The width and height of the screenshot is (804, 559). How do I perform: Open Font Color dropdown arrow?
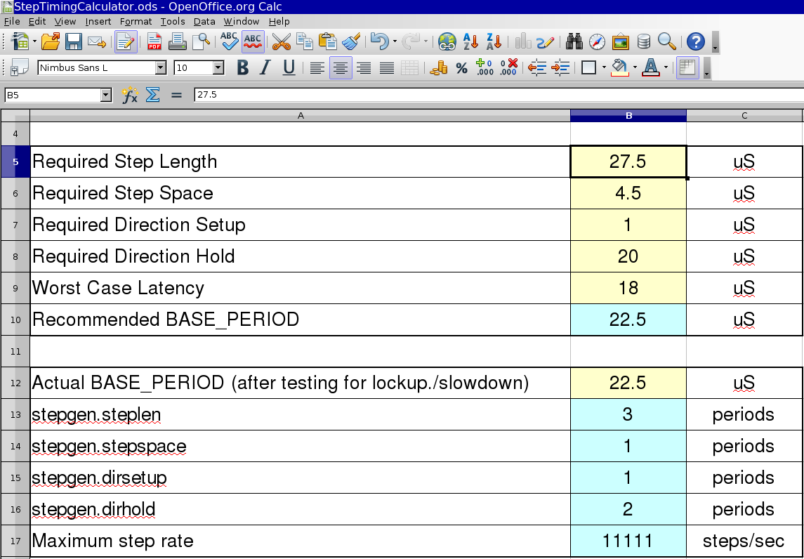666,67
